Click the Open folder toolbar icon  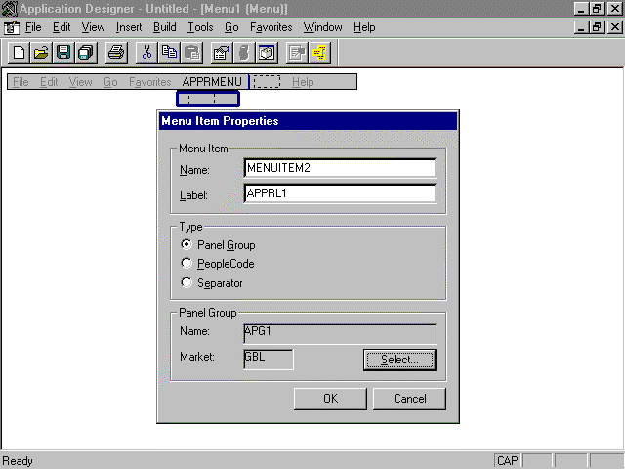point(41,52)
